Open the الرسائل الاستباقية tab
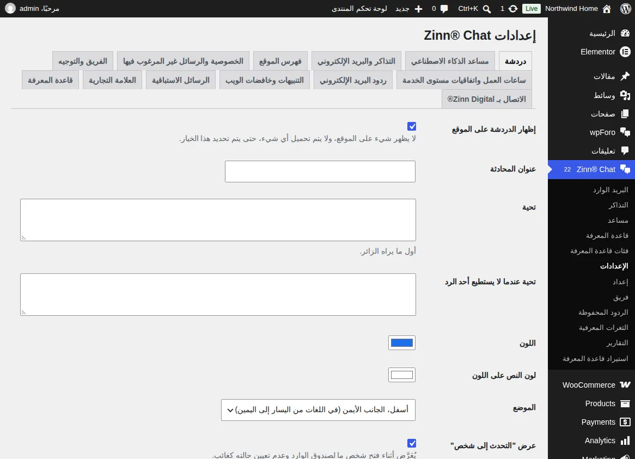 pyautogui.click(x=181, y=80)
